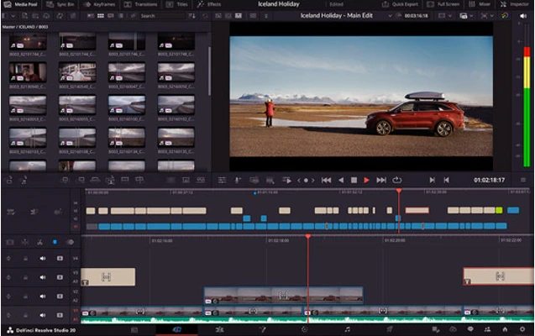Select the Close Up edit icon
535x336 pixels.
point(110,180)
